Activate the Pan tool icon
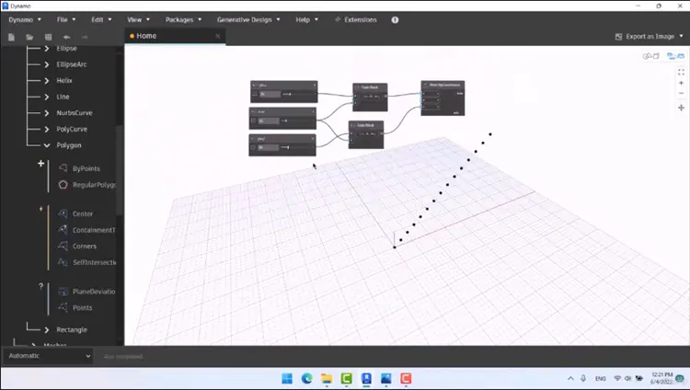 (x=681, y=108)
